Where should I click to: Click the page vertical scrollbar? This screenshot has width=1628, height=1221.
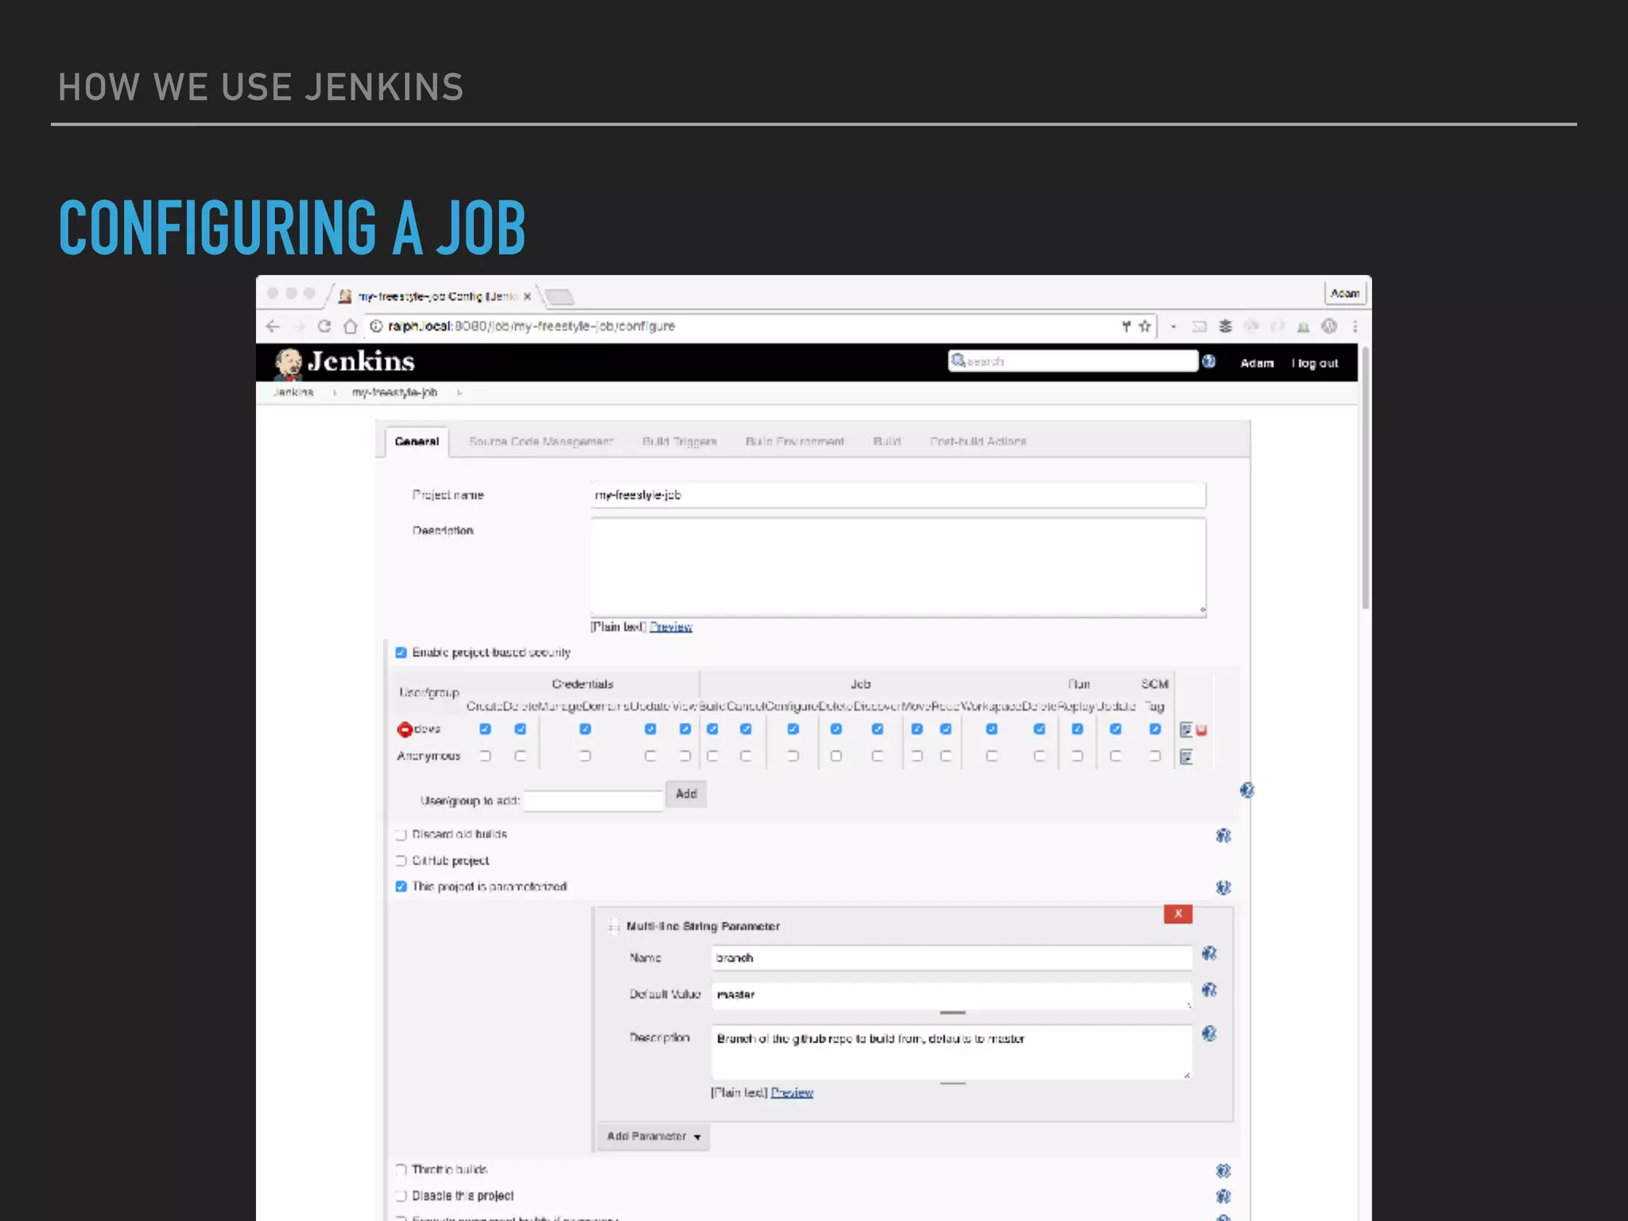(1365, 478)
